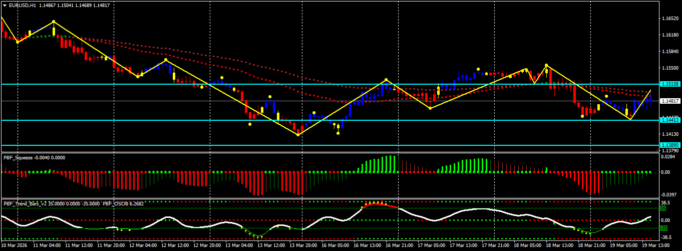Screen dimensions: 682x251
Task: Click price 1.16180 on the price scale
Action: coord(670,35)
